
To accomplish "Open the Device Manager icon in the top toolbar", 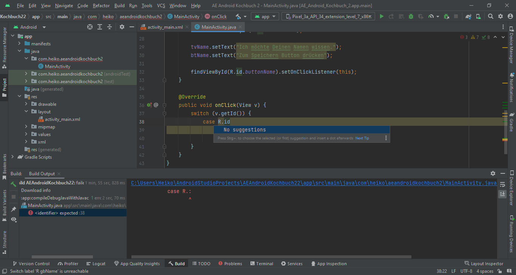I will [x=478, y=17].
